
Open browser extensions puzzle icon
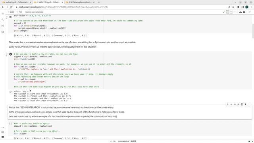click(x=238, y=7)
